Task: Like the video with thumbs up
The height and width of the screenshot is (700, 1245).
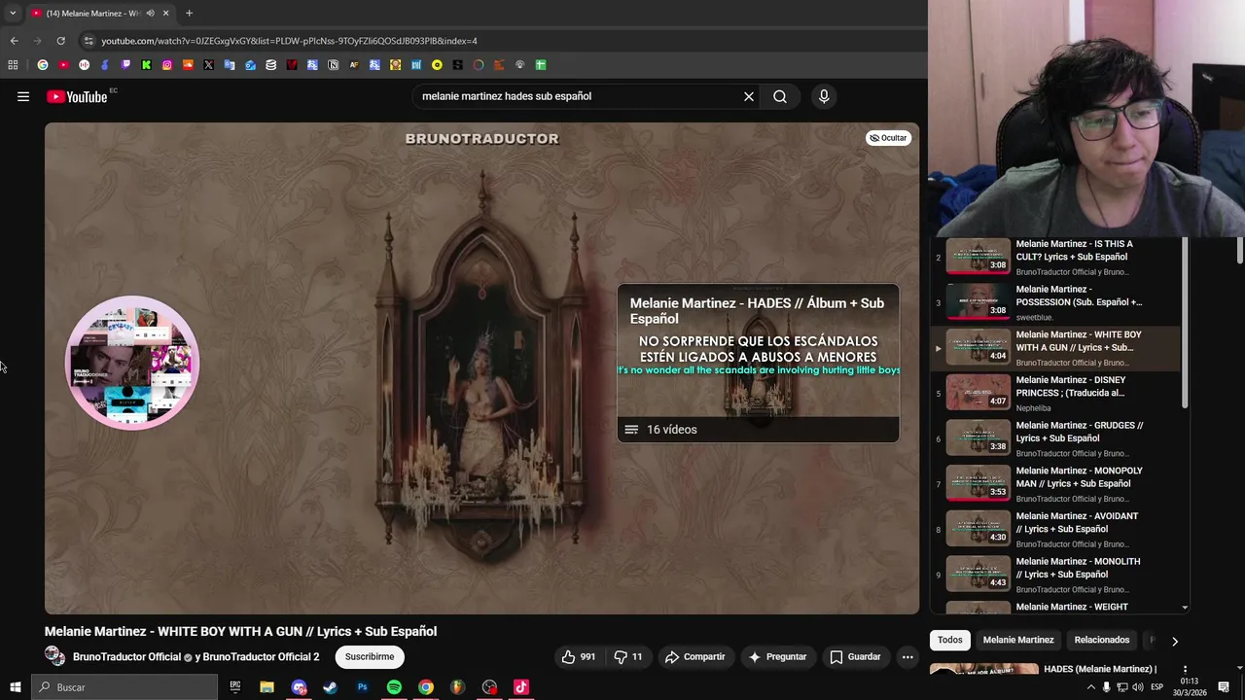Action: click(578, 657)
